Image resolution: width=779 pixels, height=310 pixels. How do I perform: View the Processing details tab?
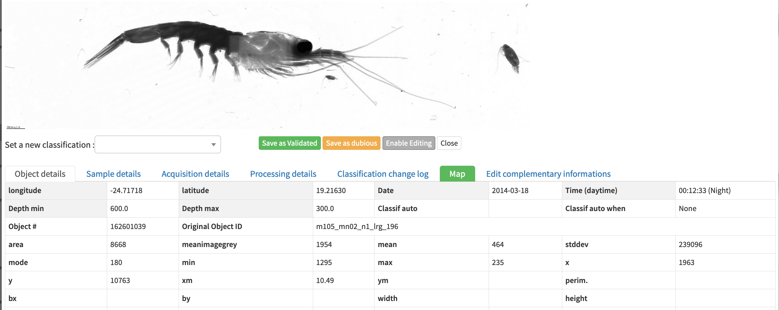[283, 174]
